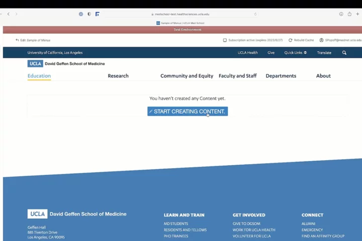Screen dimensions: 362x241
Task: Click Start Creating Content button
Action: click(188, 111)
